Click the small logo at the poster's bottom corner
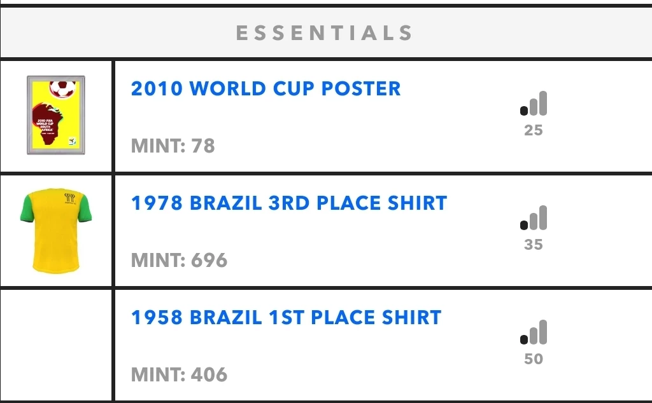Image resolution: width=652 pixels, height=403 pixels. (73, 140)
